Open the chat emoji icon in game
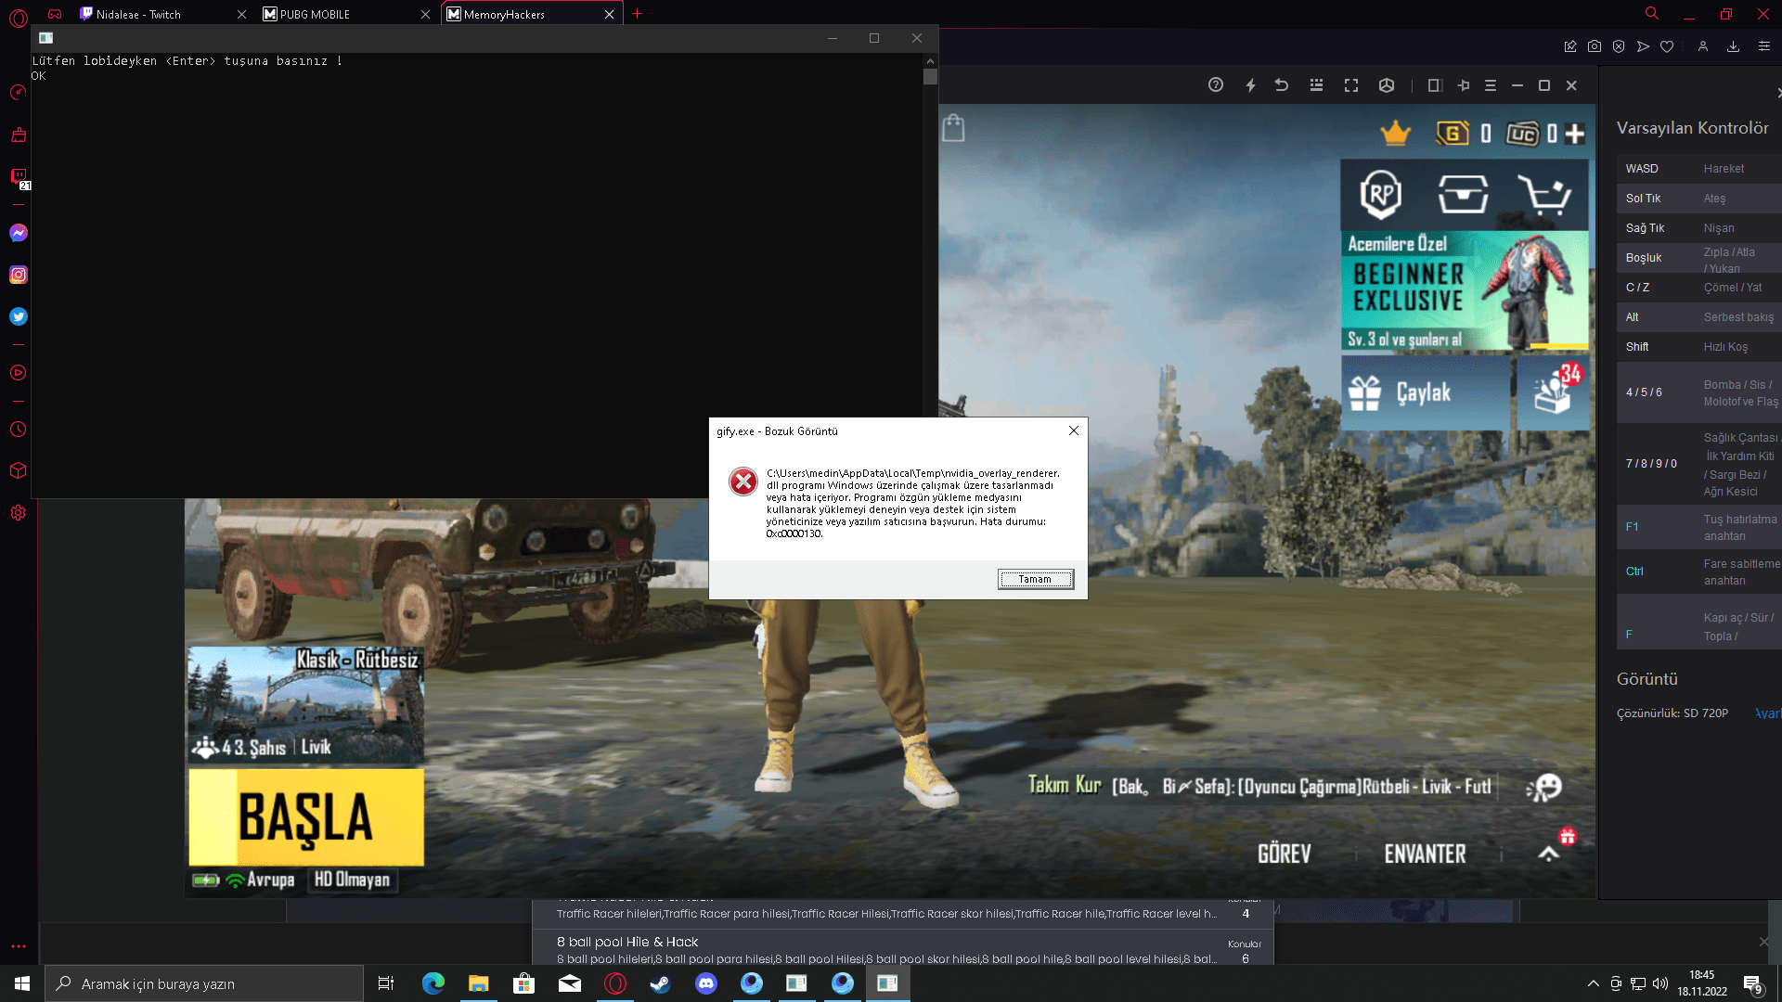1782x1002 pixels. tap(1544, 788)
